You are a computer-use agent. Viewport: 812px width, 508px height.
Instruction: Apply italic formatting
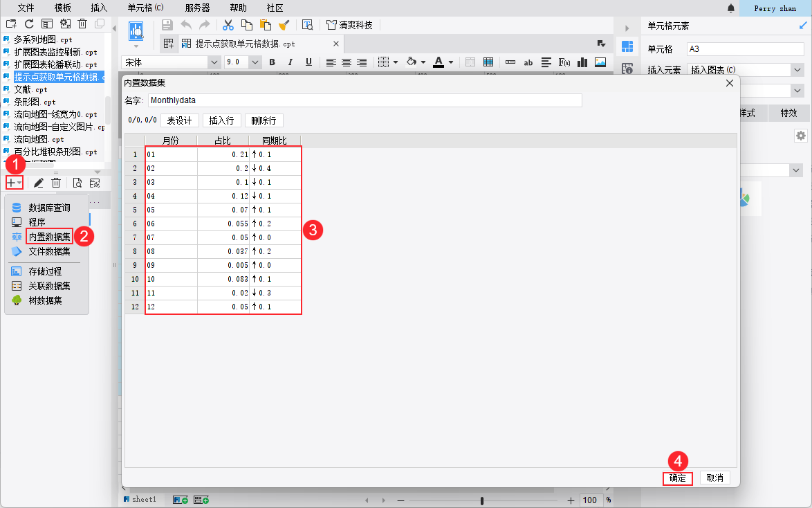(290, 62)
